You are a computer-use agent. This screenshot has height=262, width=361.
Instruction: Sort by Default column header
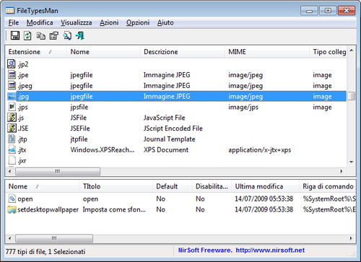pos(173,186)
